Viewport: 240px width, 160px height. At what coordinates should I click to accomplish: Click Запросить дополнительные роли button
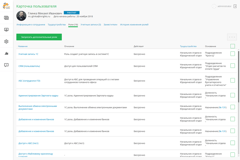pos(39,37)
